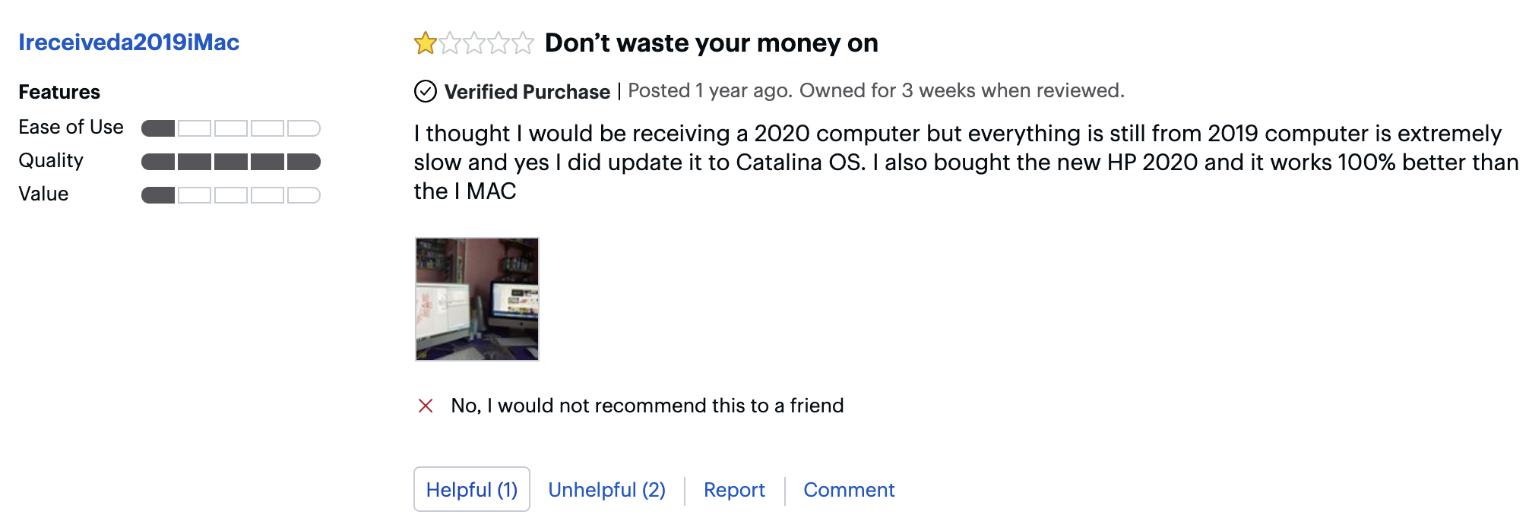Viewport: 1529px width, 521px height.
Task: Open the Ireceiveda2019iMac reviewer profile
Action: [129, 43]
